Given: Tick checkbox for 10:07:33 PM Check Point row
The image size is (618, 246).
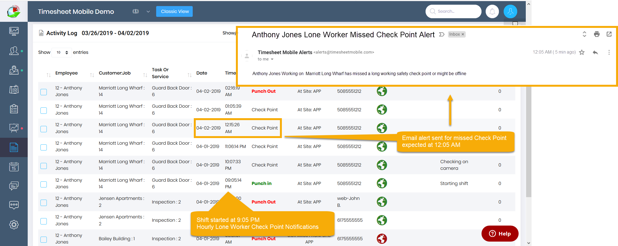Looking at the screenshot, I should click(x=44, y=166).
